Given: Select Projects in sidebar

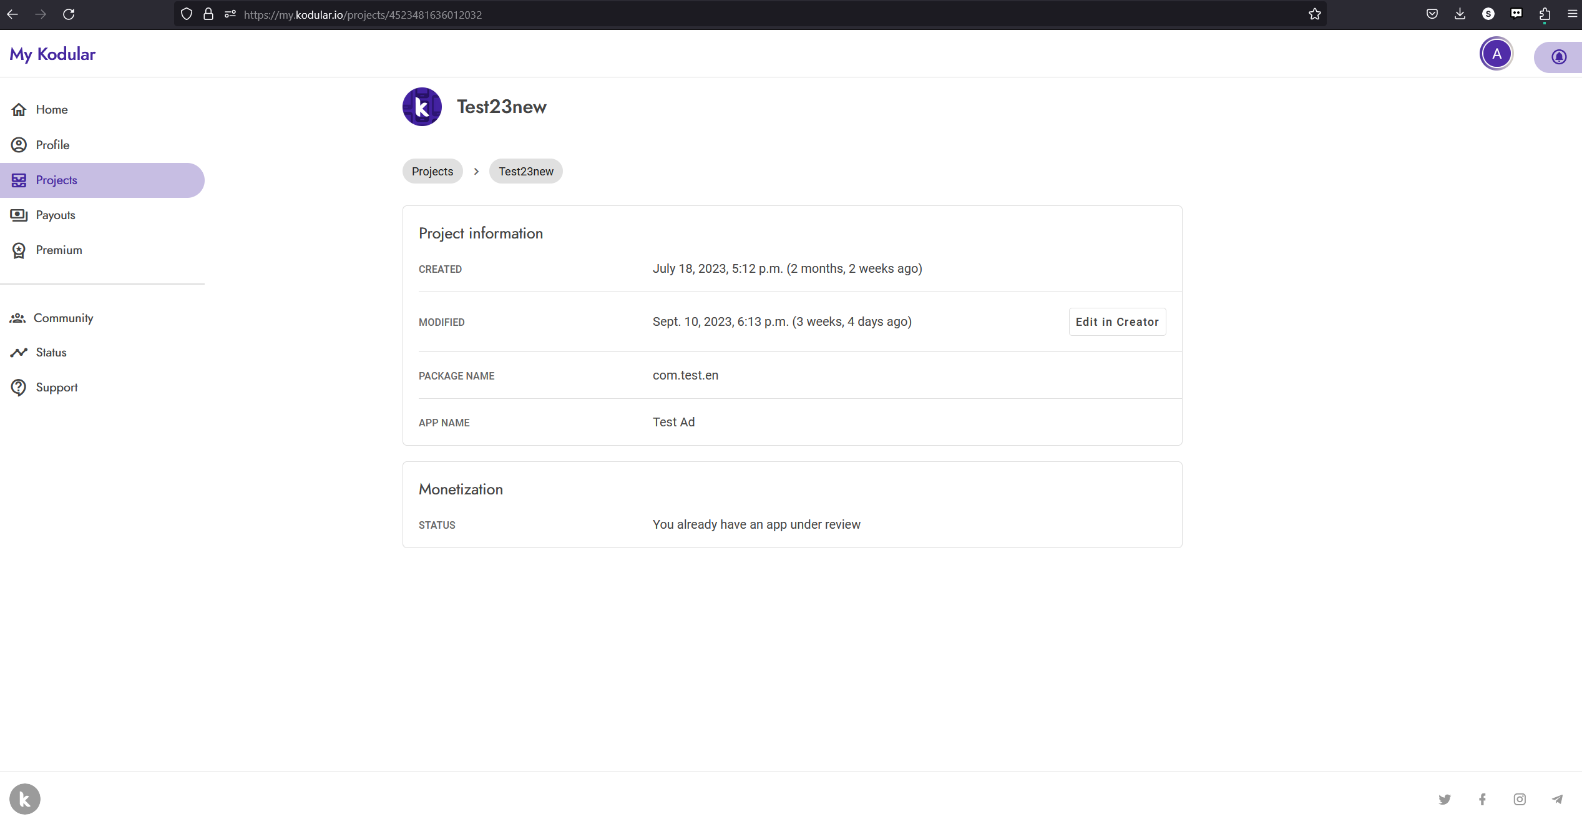Looking at the screenshot, I should pyautogui.click(x=102, y=180).
